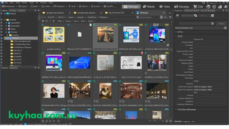This screenshot has height=129, width=229.
Task: Go up one folder level icon
Action: tap(54, 21)
